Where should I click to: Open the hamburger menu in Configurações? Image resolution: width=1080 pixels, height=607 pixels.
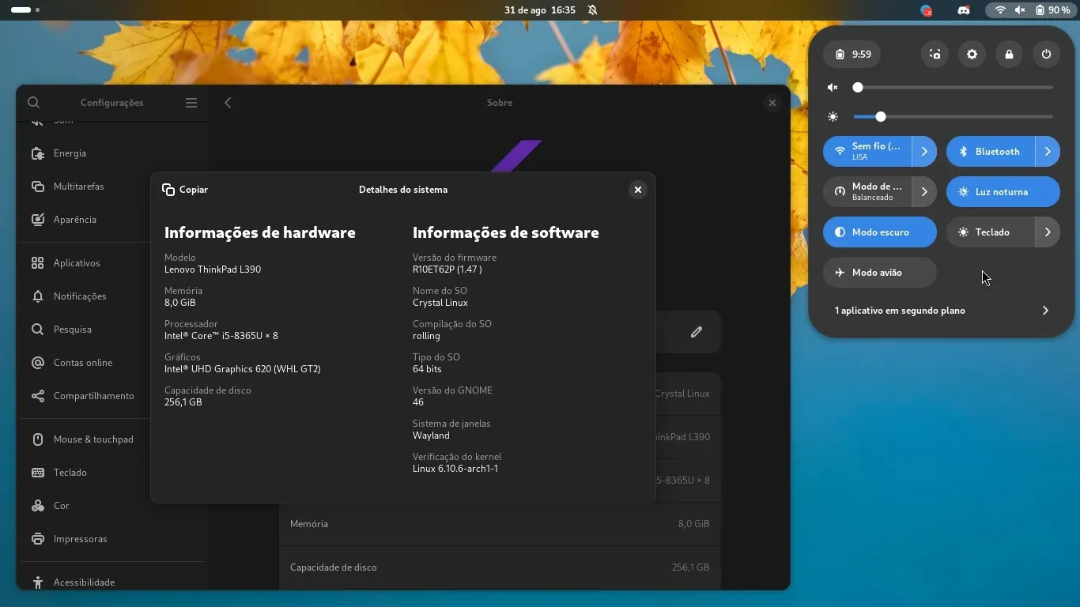191,103
